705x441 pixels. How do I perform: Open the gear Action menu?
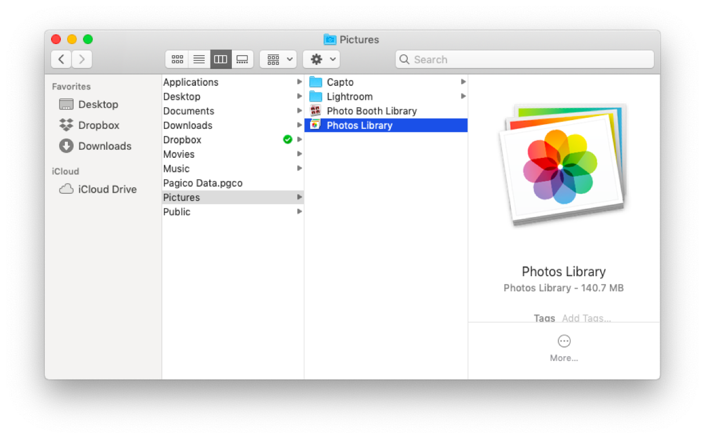click(321, 59)
